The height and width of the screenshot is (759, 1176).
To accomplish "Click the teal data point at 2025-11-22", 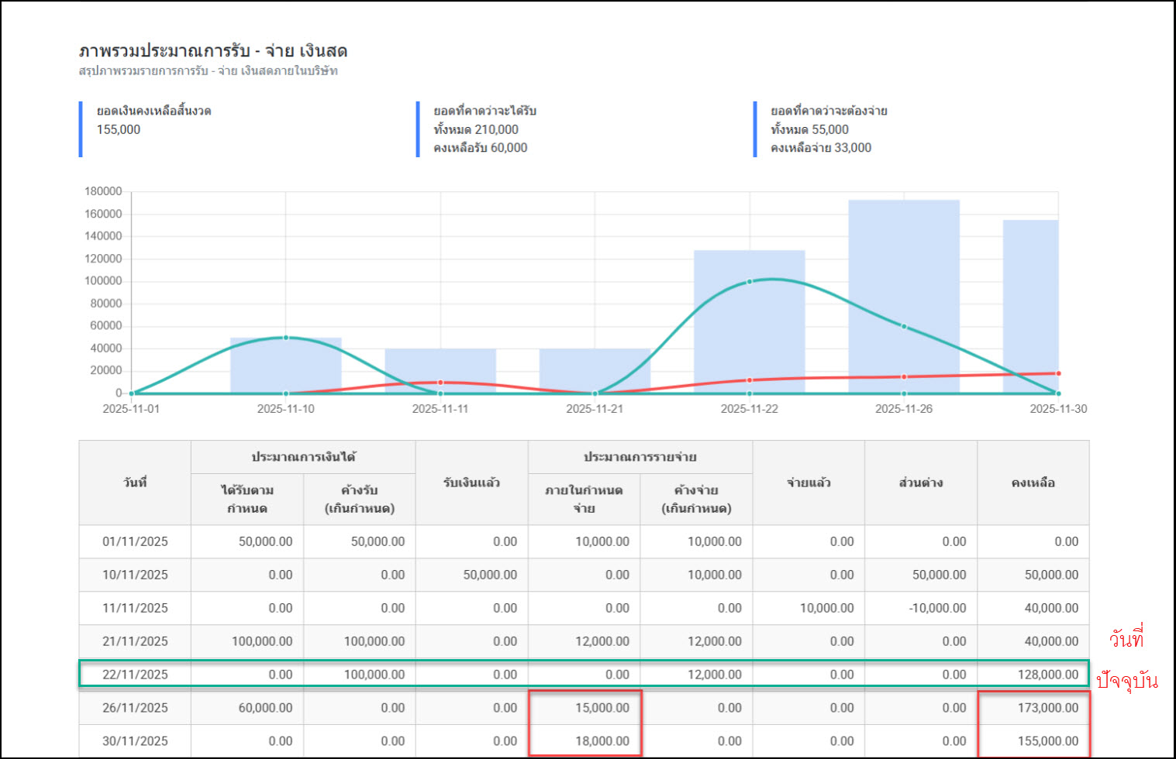I will tap(749, 282).
